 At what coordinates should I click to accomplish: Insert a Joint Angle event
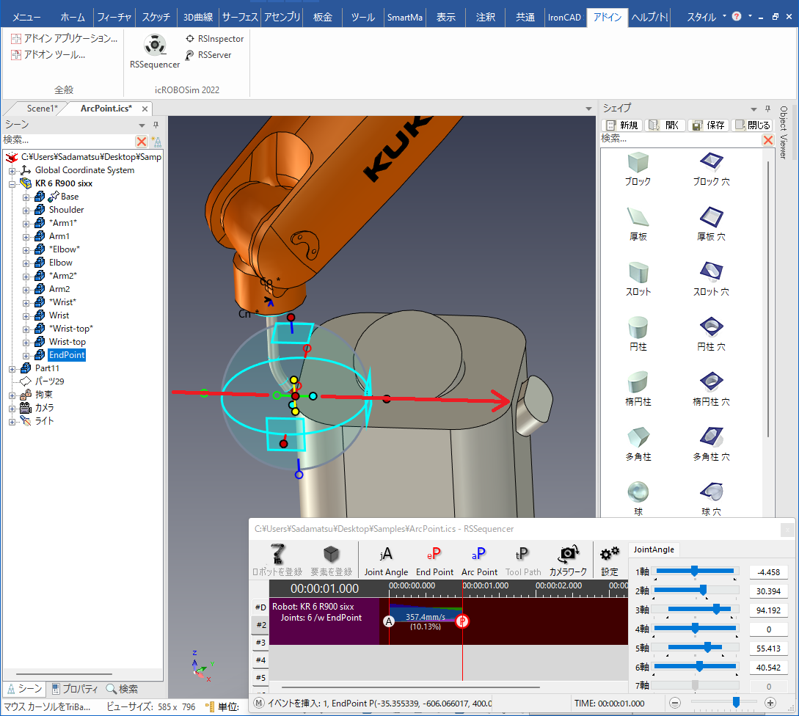(x=386, y=560)
